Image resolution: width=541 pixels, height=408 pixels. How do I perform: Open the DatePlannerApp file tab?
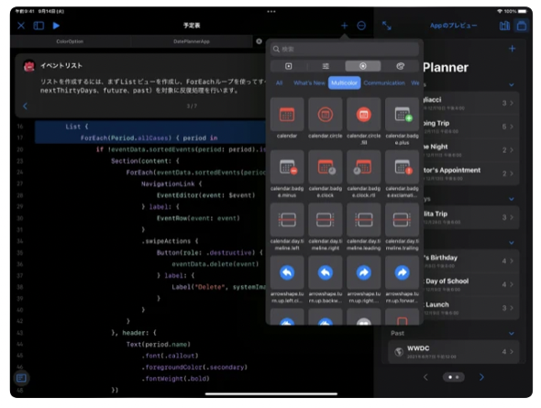(x=191, y=41)
